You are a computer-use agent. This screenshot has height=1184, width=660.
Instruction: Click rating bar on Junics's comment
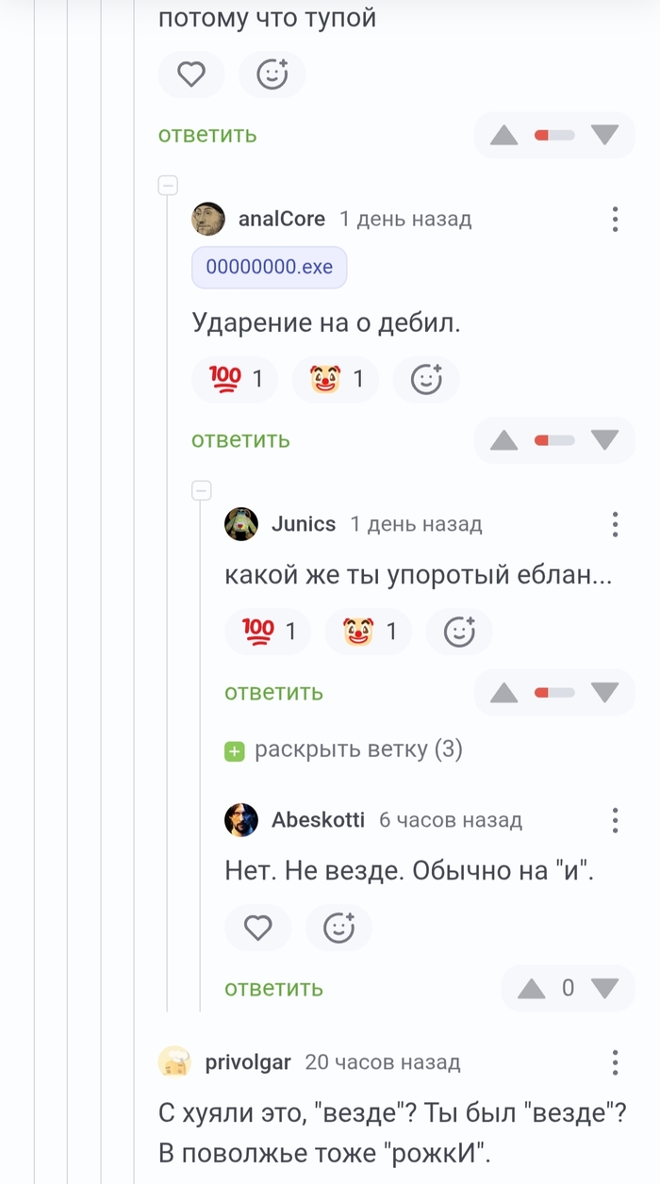[554, 693]
